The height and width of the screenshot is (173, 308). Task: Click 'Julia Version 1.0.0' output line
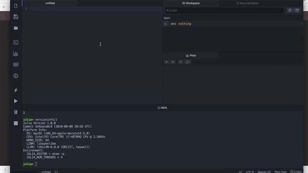point(39,123)
